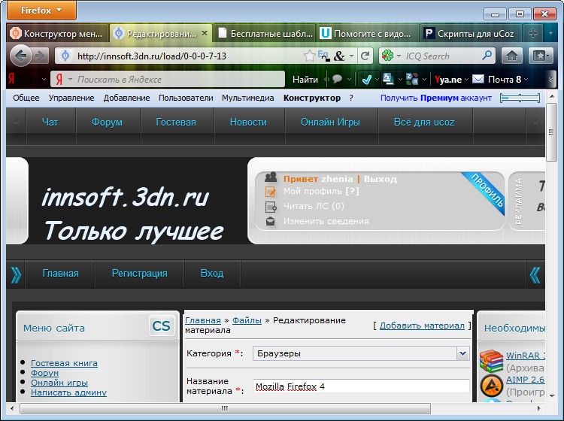Open the Пользователи admin menu

coord(186,98)
